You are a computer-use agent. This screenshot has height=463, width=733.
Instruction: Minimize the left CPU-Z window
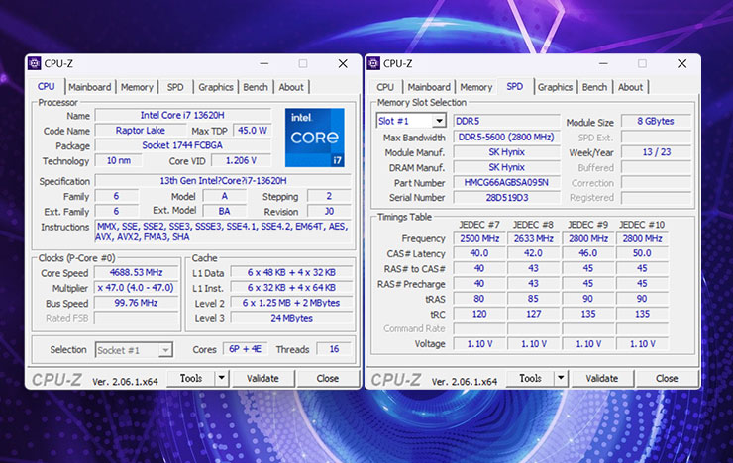coord(264,63)
